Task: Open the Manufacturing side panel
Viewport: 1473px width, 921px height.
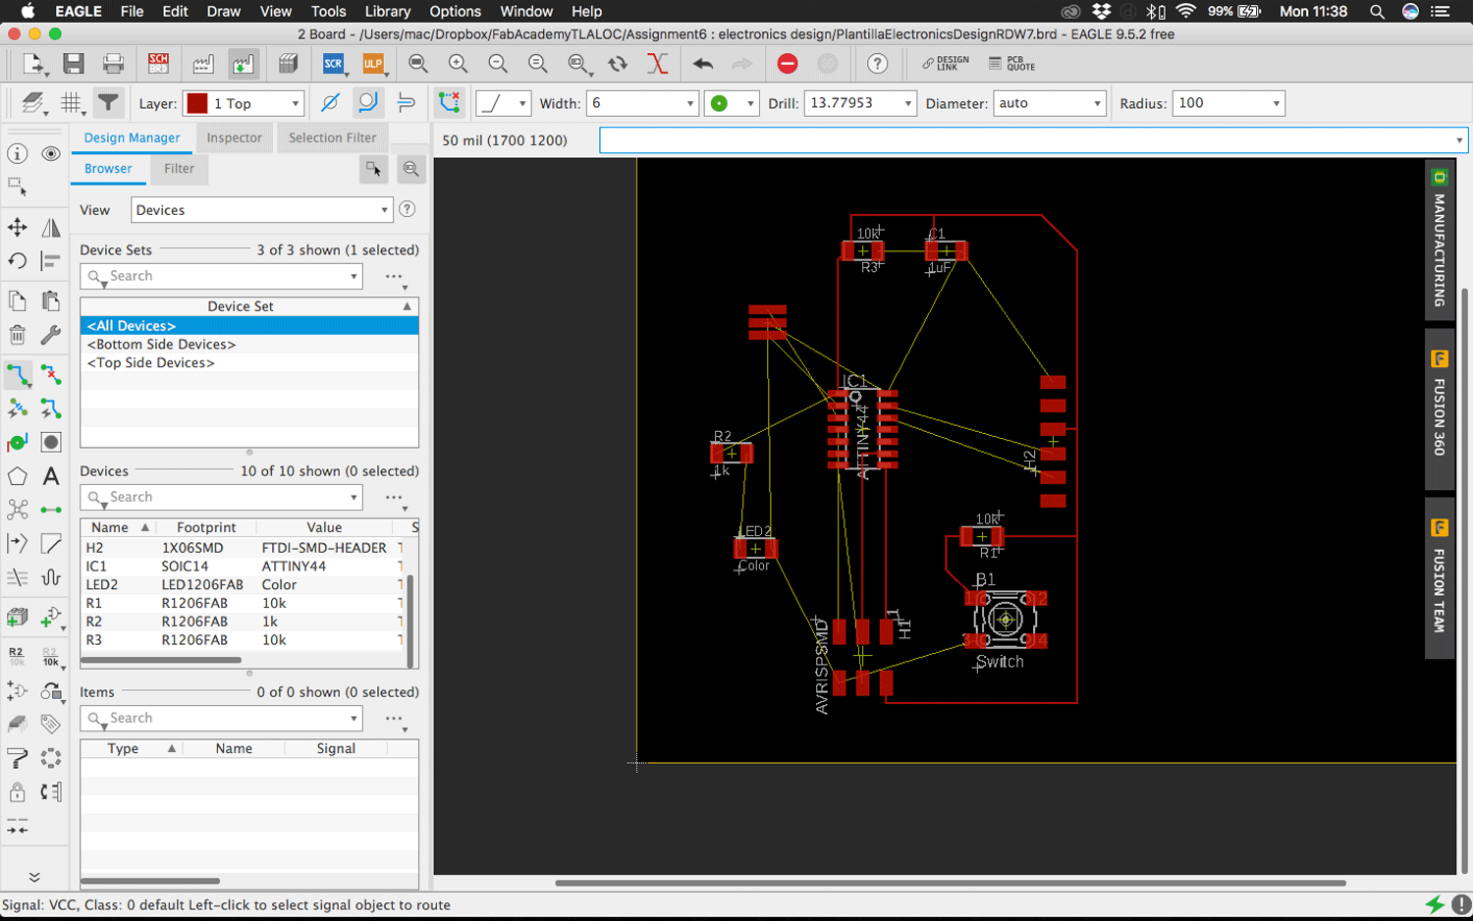Action: (1439, 242)
